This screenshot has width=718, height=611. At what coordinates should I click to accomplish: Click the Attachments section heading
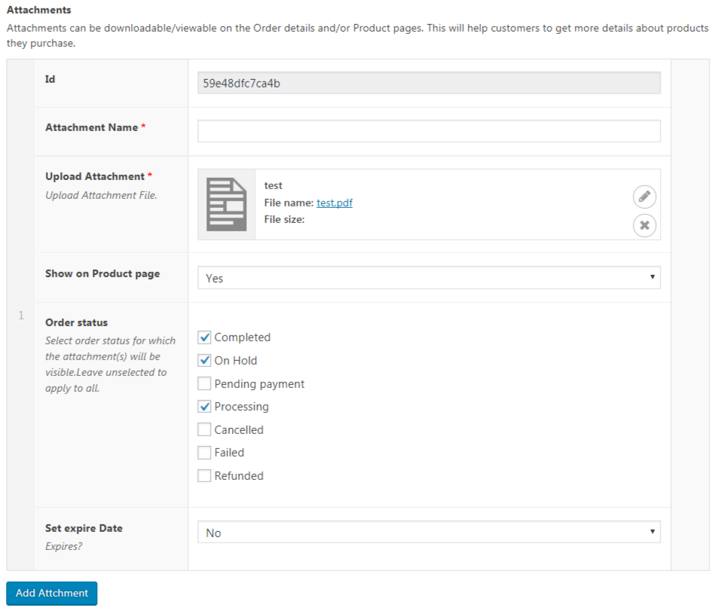pos(39,10)
